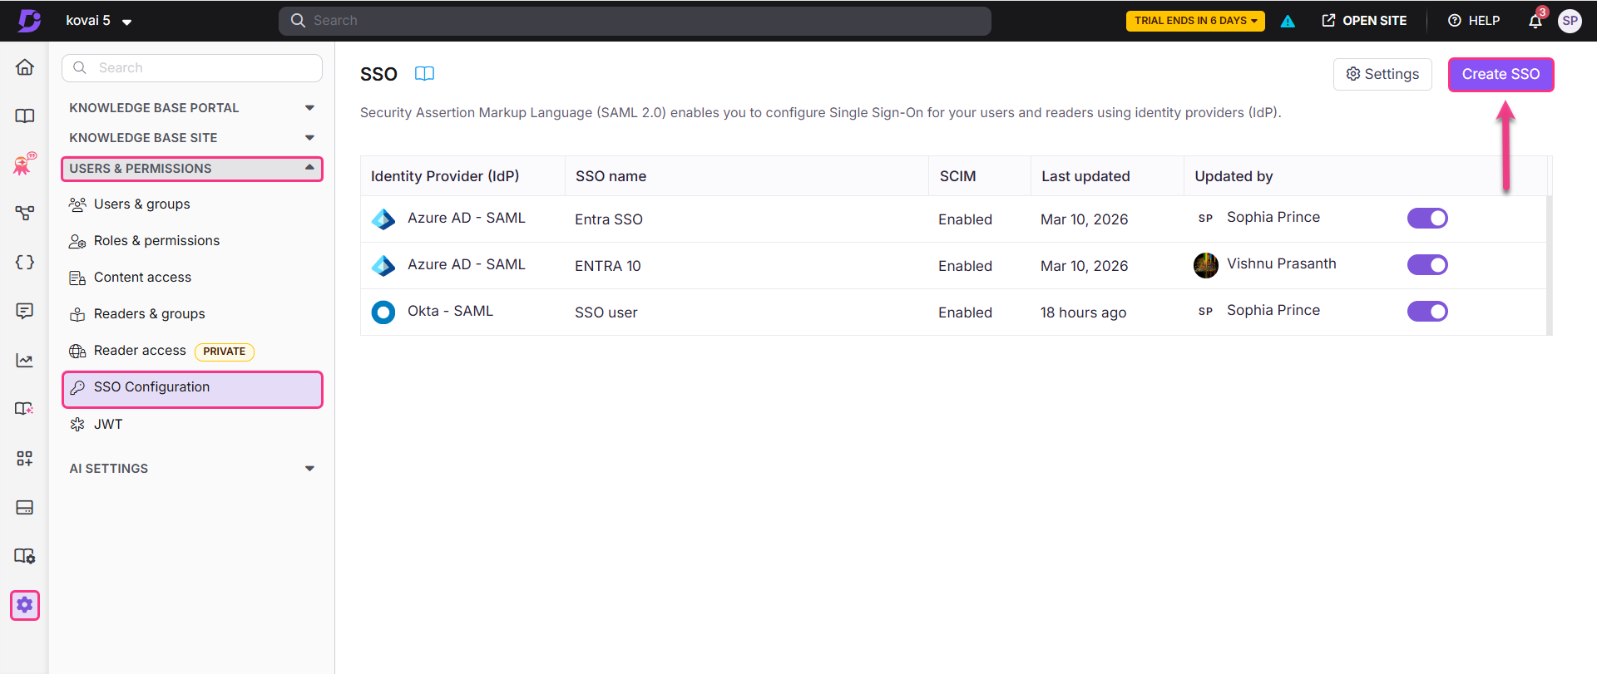This screenshot has width=1597, height=674.
Task: Open the Documentation book icon in left rail
Action: point(25,116)
